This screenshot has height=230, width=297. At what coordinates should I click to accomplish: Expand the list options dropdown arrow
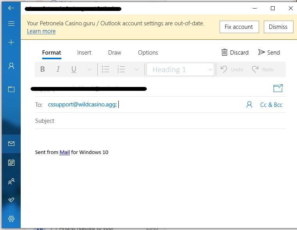point(136,69)
